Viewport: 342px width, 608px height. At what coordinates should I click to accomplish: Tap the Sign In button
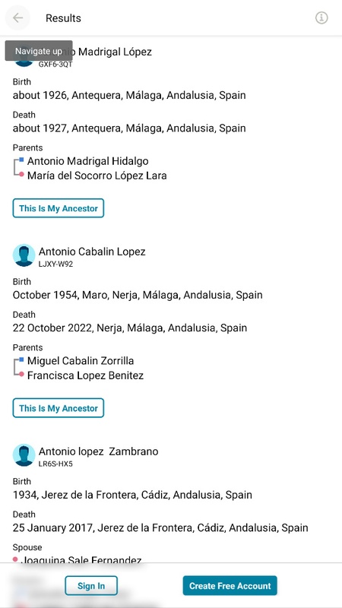point(91,585)
